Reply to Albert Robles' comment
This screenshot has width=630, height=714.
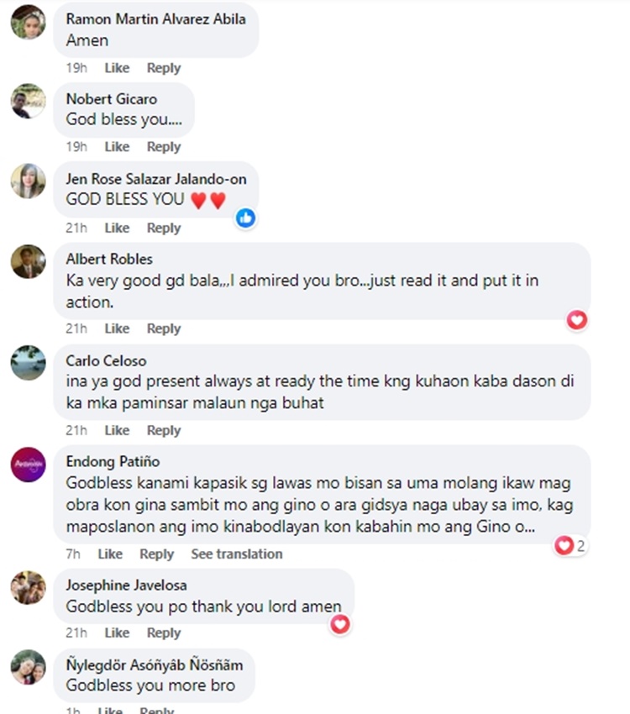(164, 328)
